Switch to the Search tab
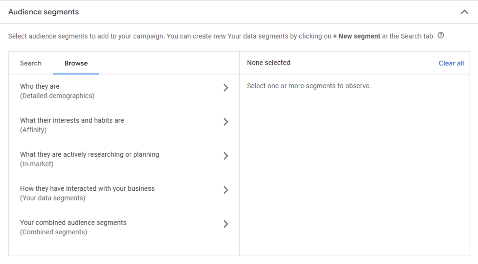The image size is (478, 264). [x=31, y=63]
